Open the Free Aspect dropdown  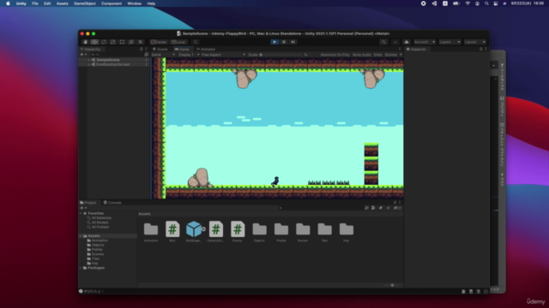223,55
